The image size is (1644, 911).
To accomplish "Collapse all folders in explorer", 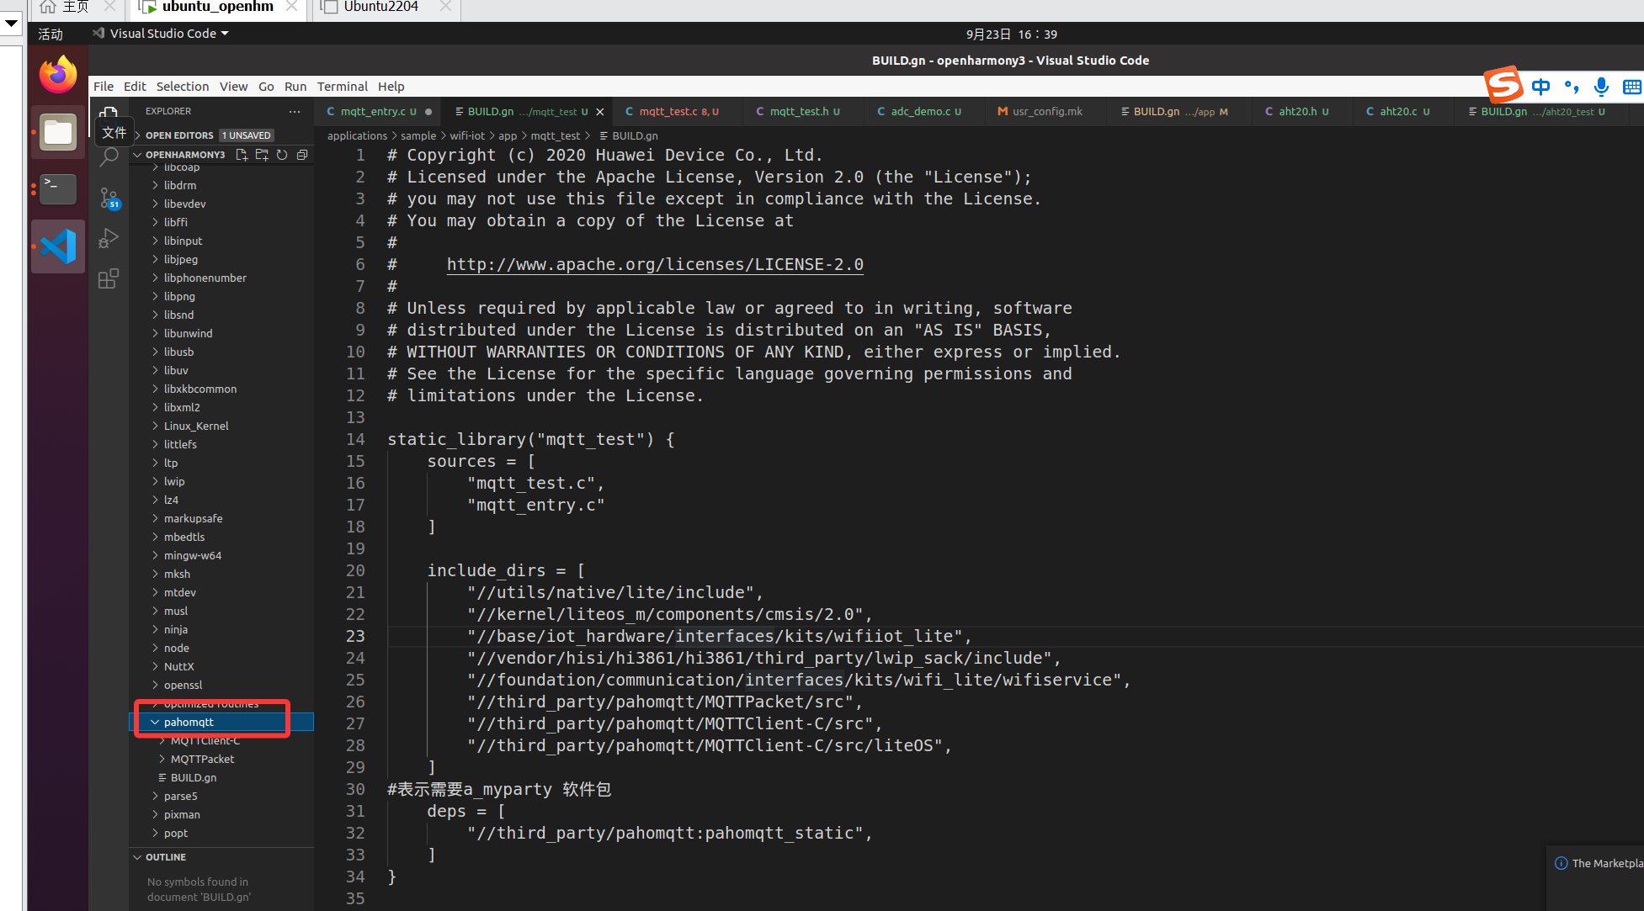I will (302, 155).
